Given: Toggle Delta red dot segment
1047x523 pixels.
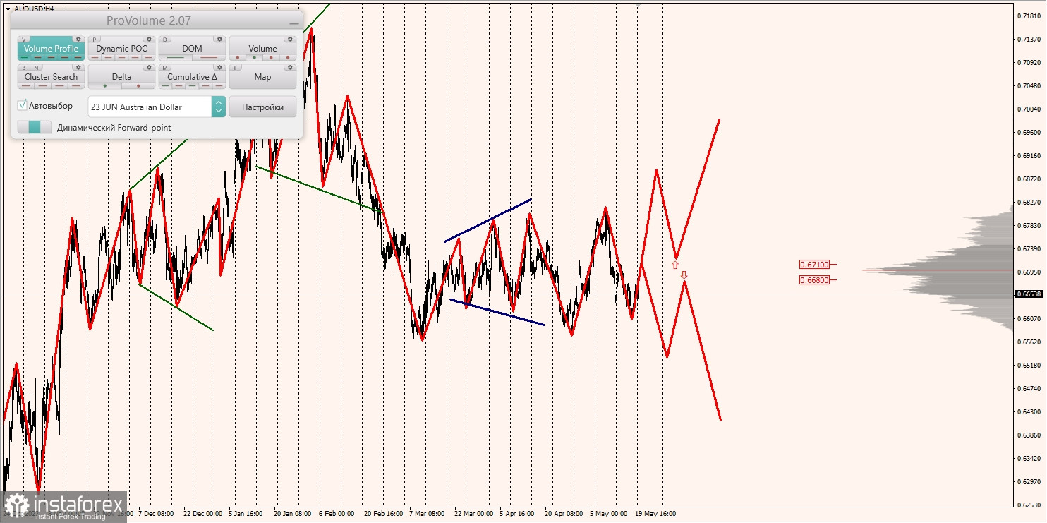Looking at the screenshot, I should pyautogui.click(x=138, y=86).
